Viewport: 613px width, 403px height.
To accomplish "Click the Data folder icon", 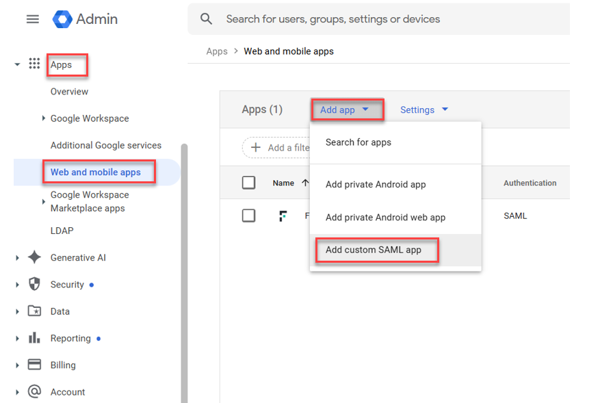I will (34, 311).
